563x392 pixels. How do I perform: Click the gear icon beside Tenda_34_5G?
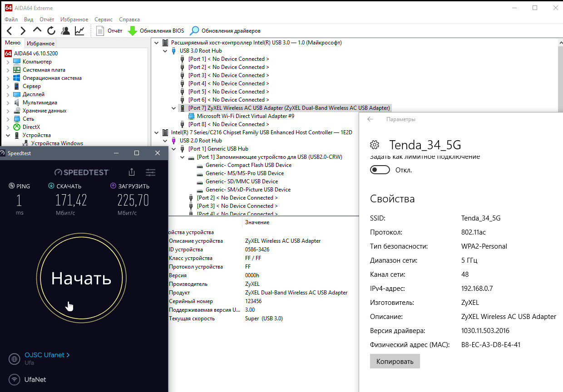pos(375,145)
